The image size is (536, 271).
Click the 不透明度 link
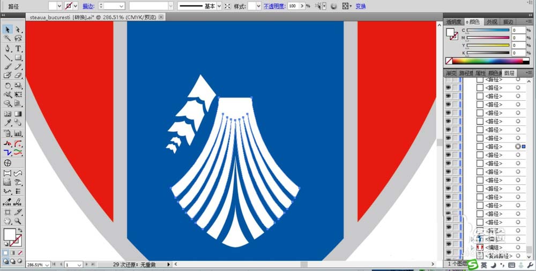(274, 6)
